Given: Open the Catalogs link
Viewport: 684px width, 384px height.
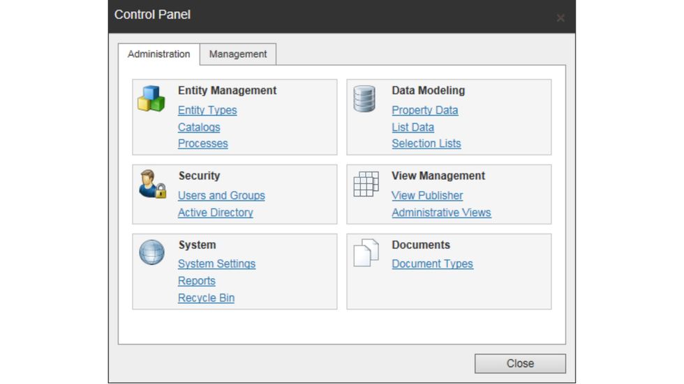Looking at the screenshot, I should [x=199, y=128].
